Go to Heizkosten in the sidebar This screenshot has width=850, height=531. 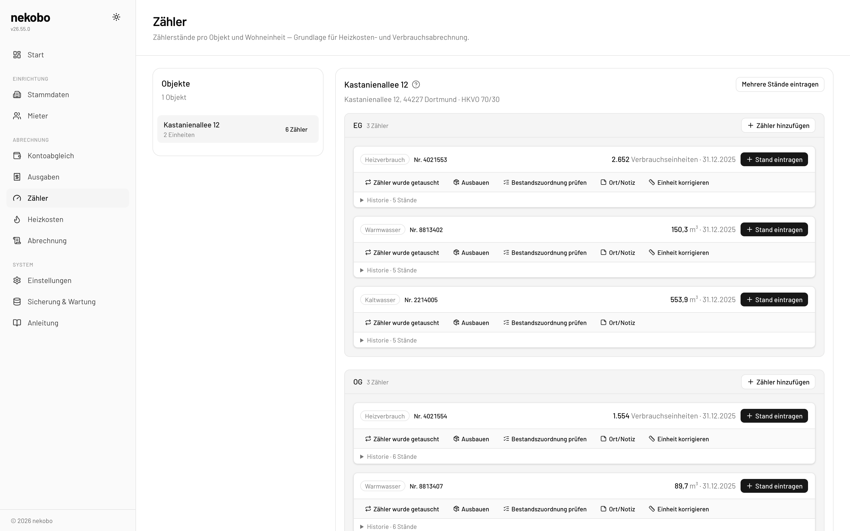[x=68, y=220]
